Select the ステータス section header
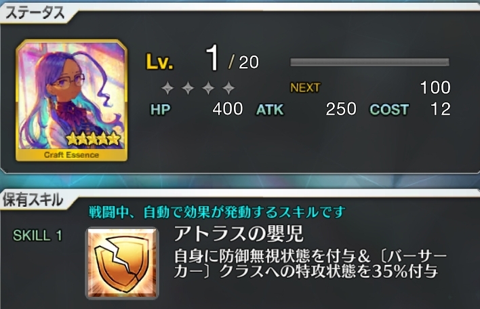480x309 pixels. [x=35, y=13]
